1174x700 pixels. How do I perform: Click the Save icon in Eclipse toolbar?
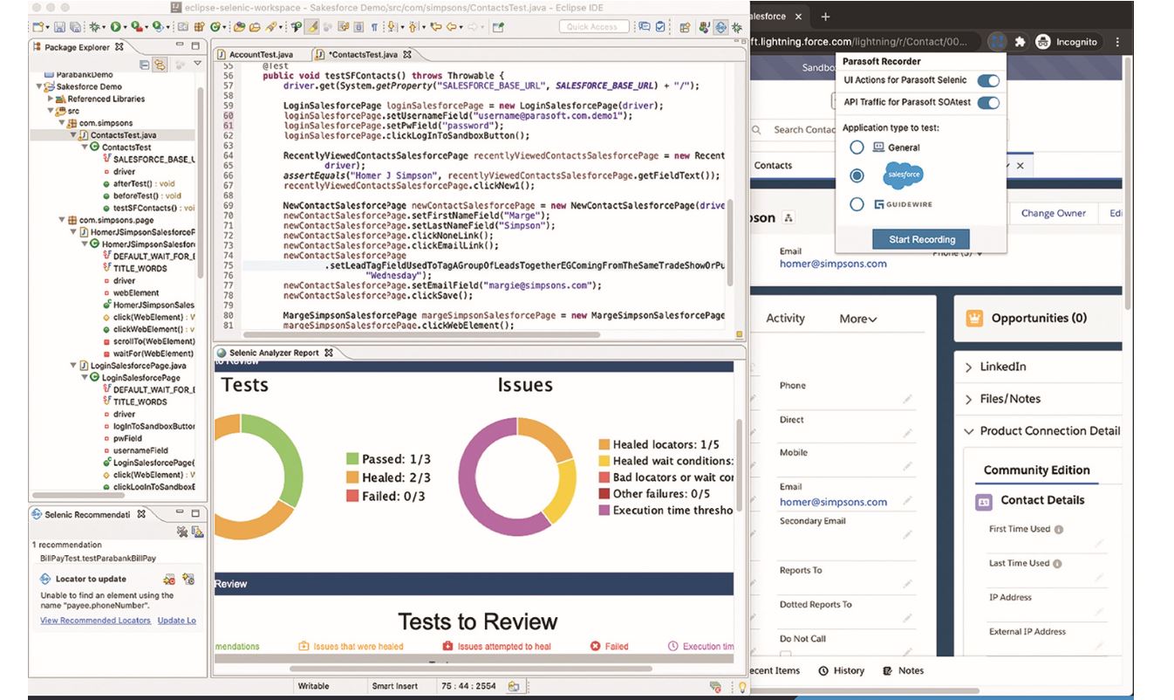pos(59,27)
